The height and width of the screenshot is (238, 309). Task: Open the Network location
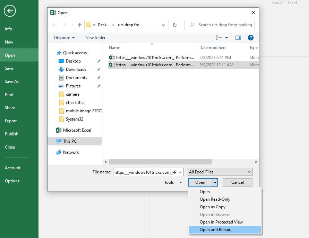tap(71, 152)
